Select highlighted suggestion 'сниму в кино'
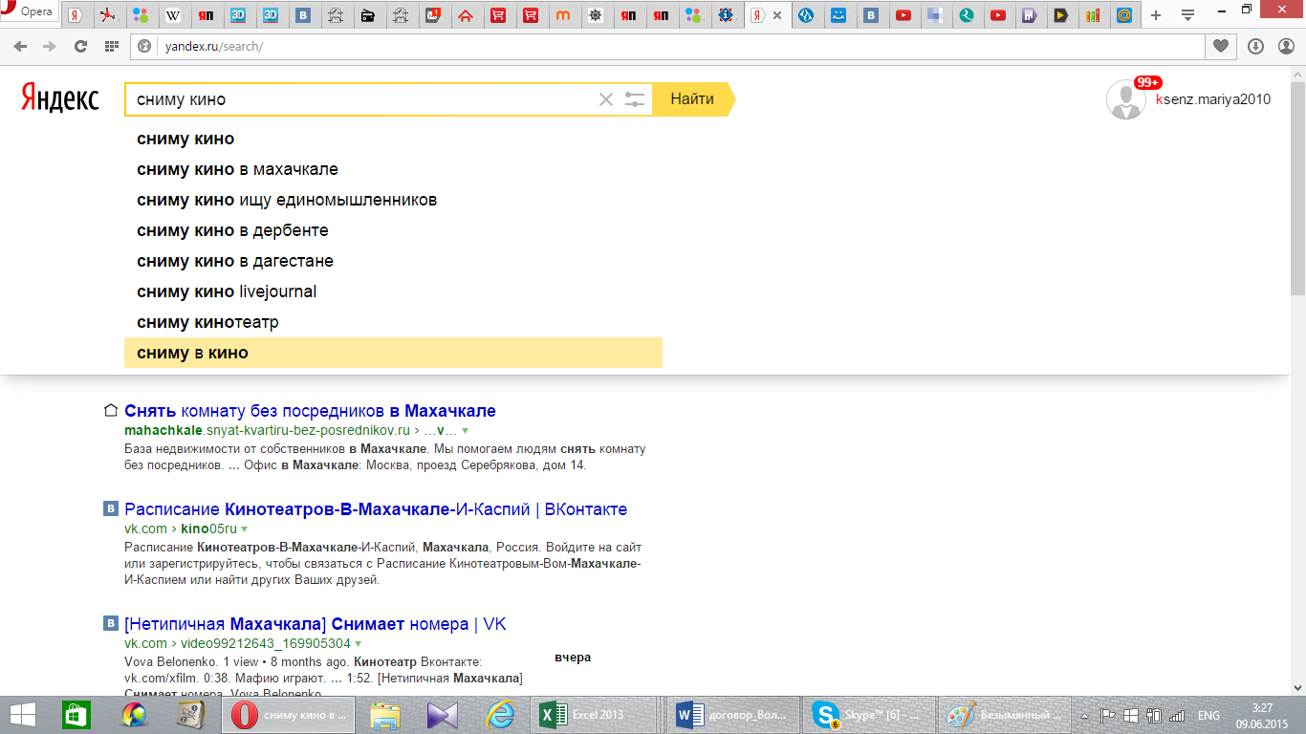1306x734 pixels. (x=393, y=353)
